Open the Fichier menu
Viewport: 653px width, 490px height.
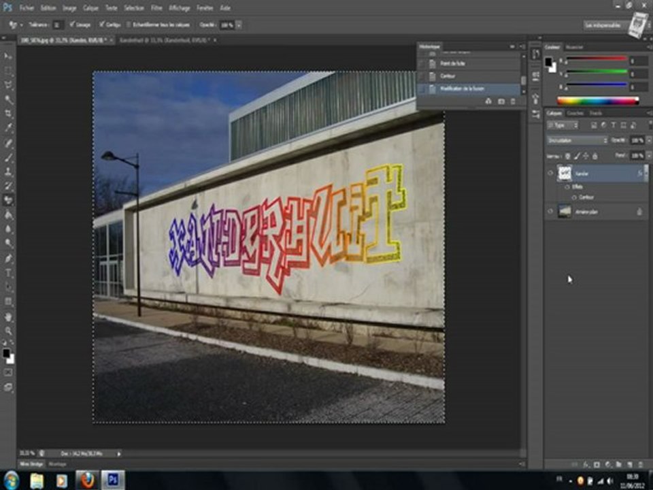coord(27,8)
